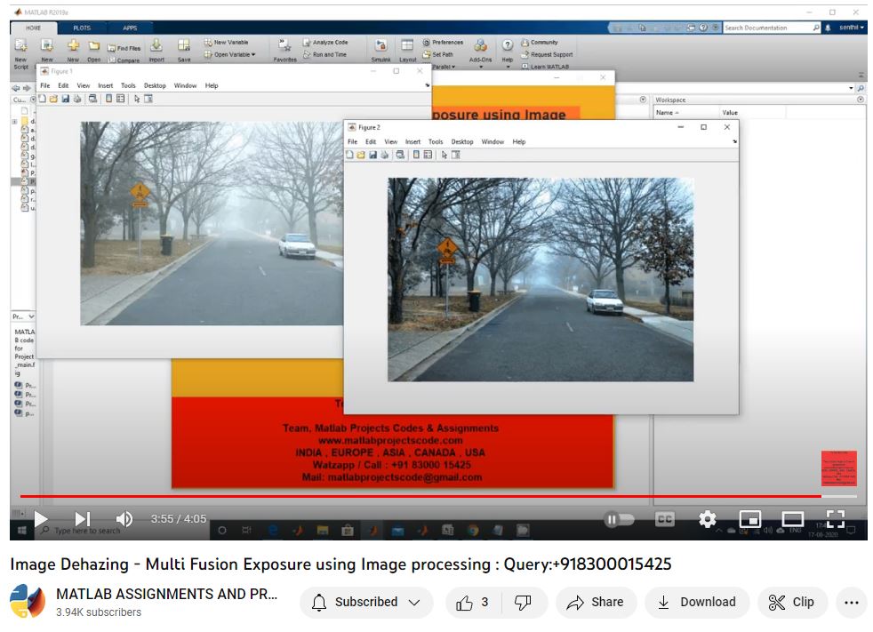Open View menu in Figure 2
This screenshot has height=632, width=873.
[391, 142]
